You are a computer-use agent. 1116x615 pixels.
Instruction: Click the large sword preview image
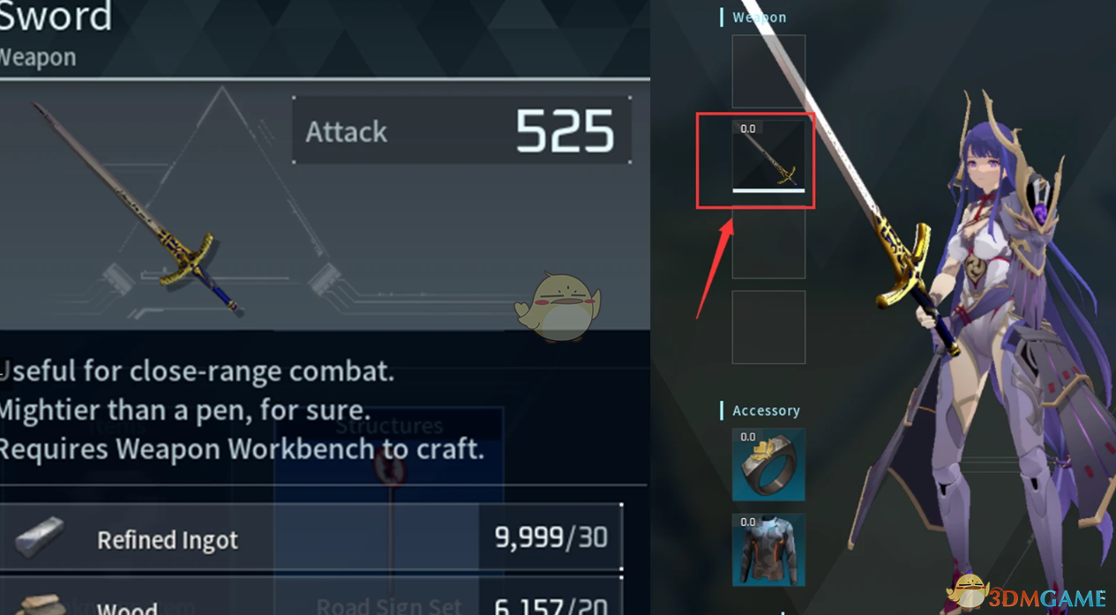tap(139, 208)
